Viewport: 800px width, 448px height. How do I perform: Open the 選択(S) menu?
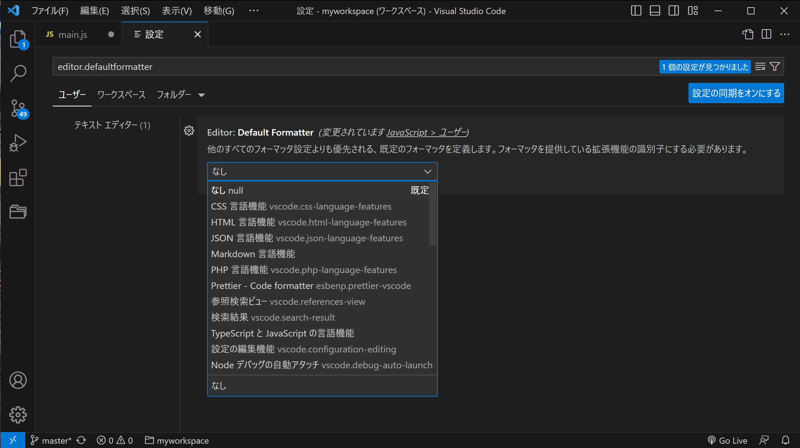click(x=135, y=11)
